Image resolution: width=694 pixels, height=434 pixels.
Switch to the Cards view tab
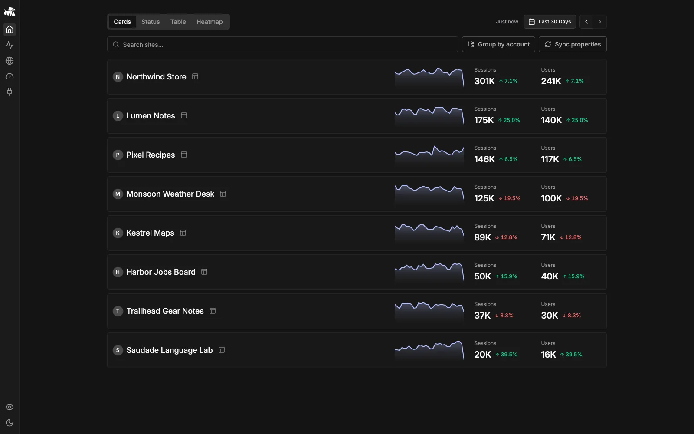pos(122,22)
